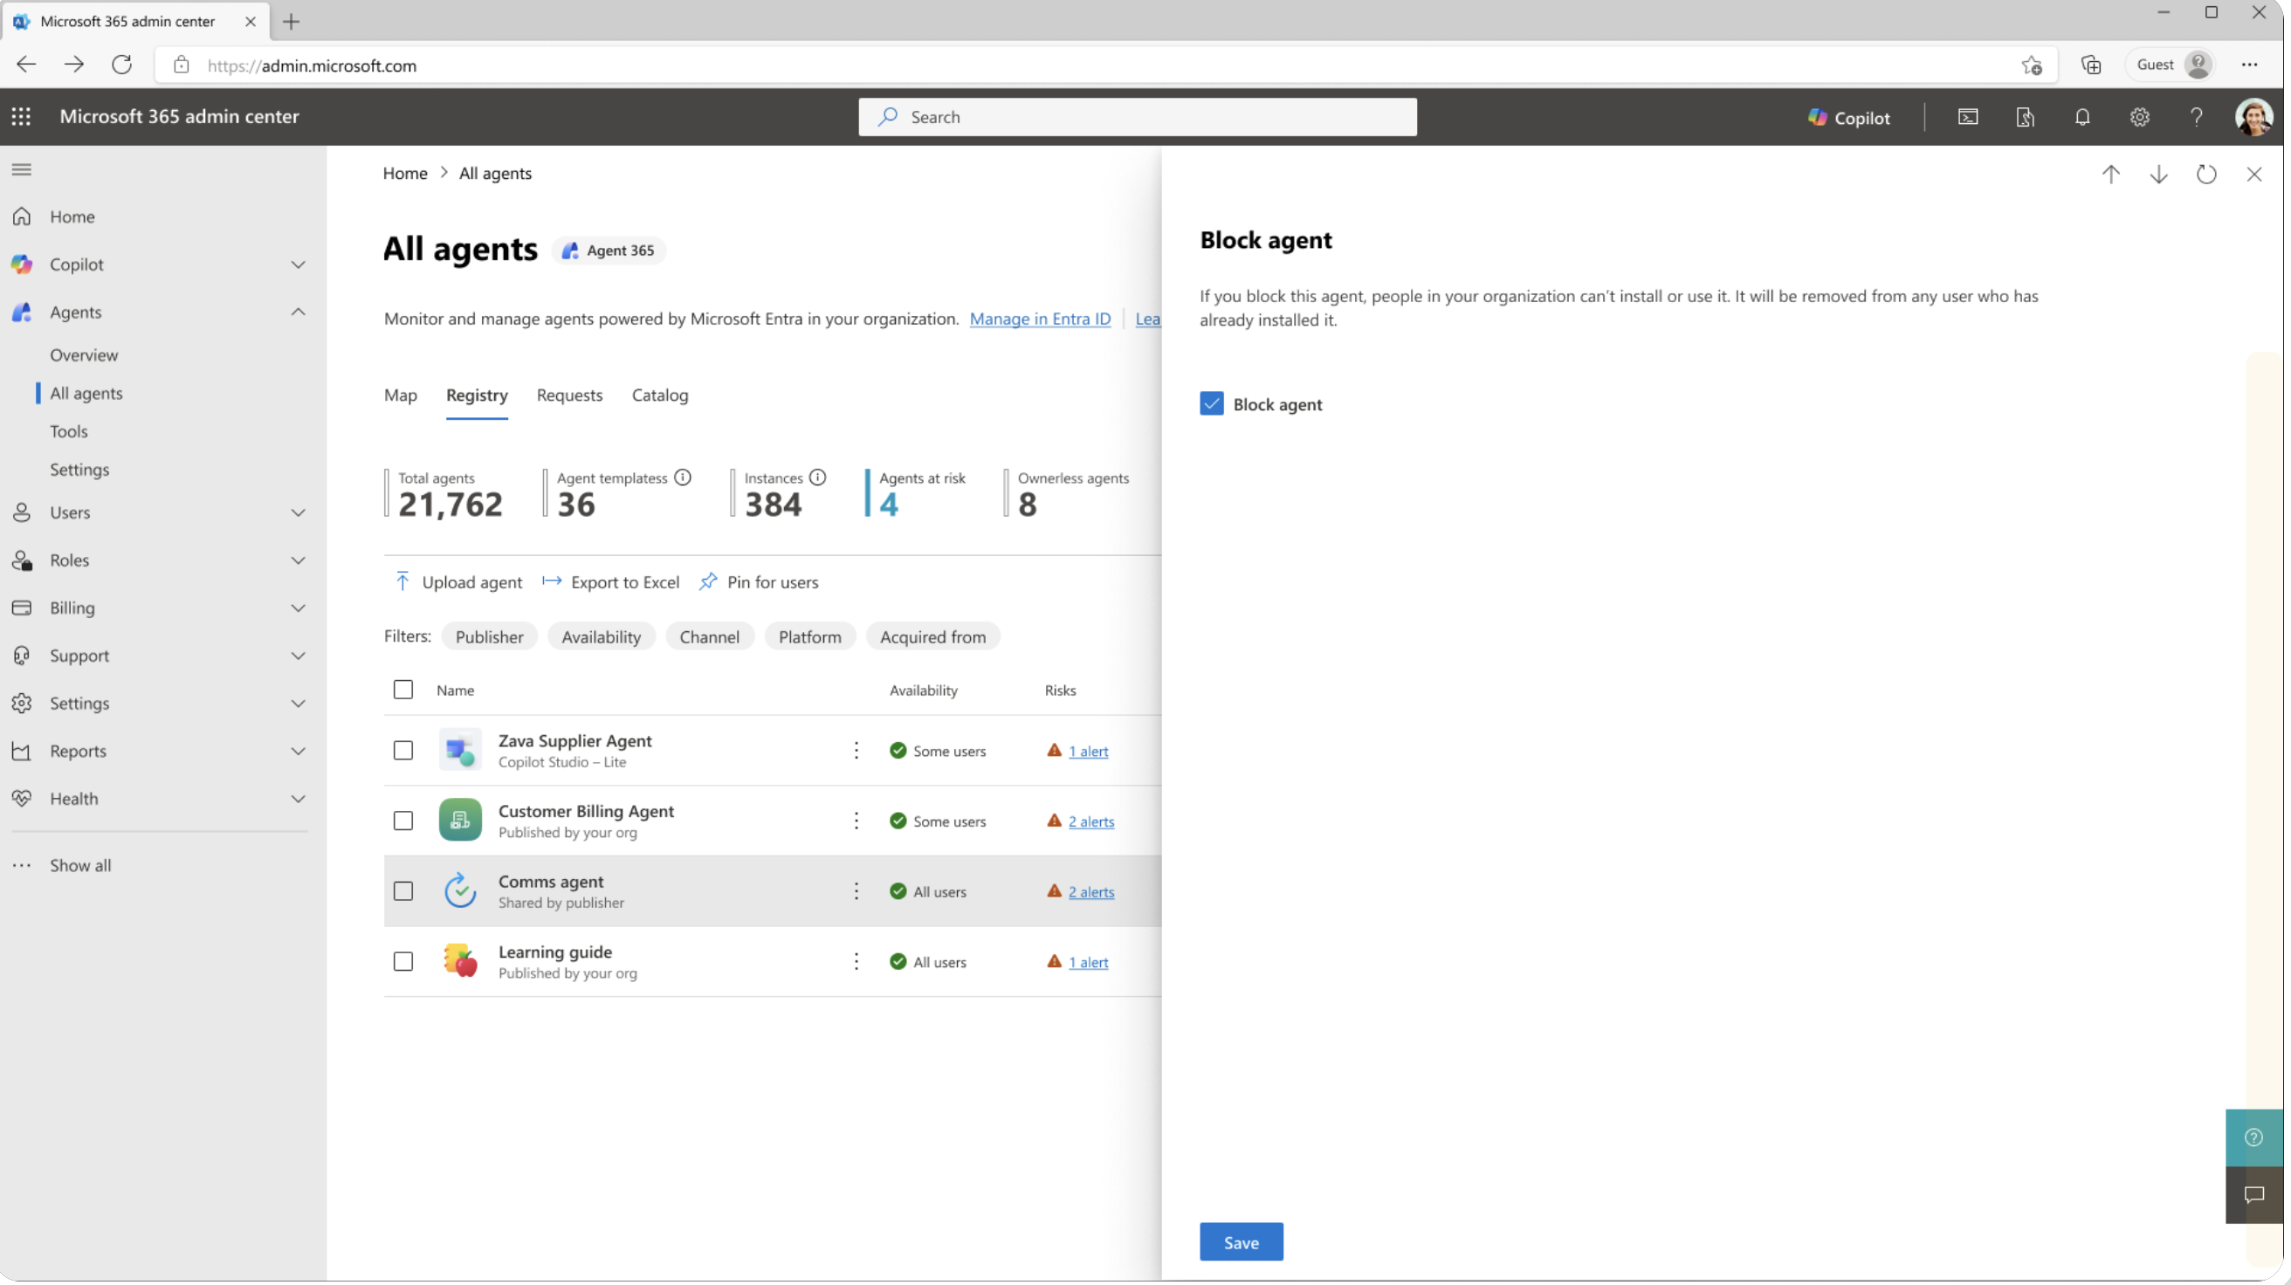Image resolution: width=2291 pixels, height=1285 pixels.
Task: Click the Learning guide icon
Action: pos(461,961)
